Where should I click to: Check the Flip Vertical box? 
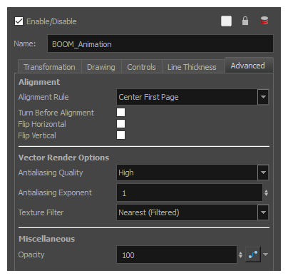[120, 135]
